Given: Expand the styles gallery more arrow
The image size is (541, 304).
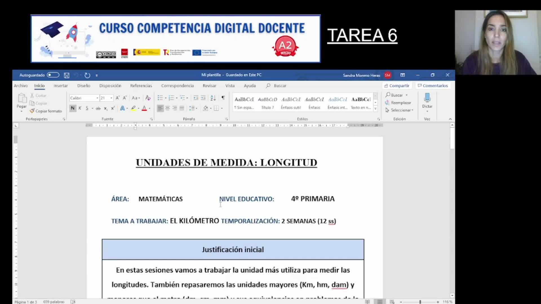Looking at the screenshot, I should [375, 109].
